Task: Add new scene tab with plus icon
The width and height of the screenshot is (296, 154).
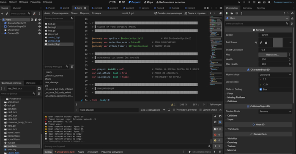Action: coord(212,8)
